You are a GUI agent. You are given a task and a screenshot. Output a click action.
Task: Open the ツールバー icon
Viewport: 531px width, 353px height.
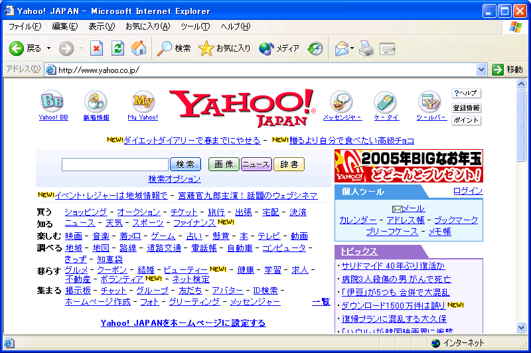(x=429, y=102)
